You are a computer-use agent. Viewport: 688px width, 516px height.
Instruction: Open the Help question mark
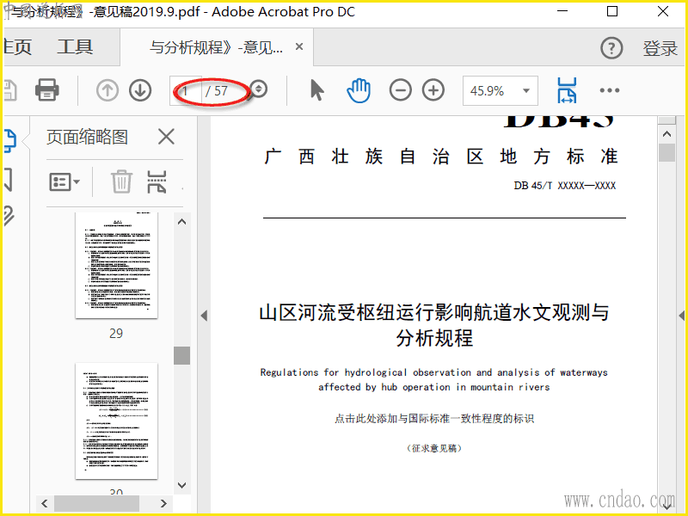tap(611, 48)
